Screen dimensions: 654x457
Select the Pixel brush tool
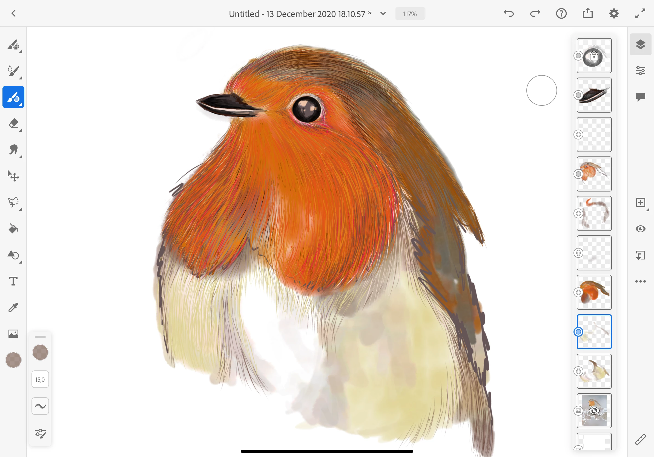pos(13,45)
